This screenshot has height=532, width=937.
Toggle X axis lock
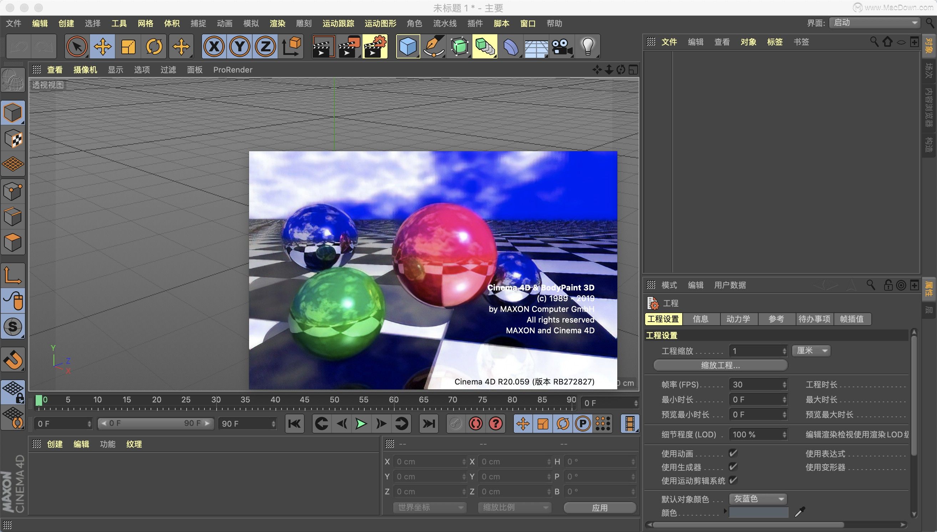pyautogui.click(x=214, y=47)
